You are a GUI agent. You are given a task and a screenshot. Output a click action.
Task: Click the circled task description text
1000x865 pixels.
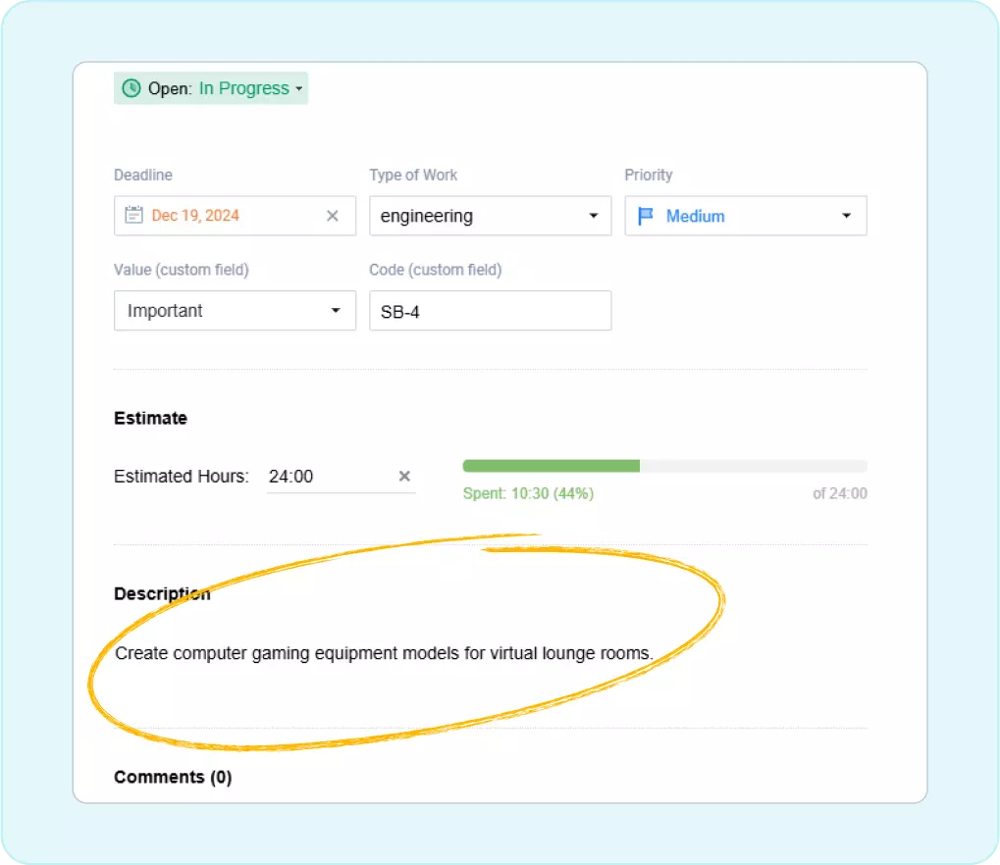click(x=384, y=652)
